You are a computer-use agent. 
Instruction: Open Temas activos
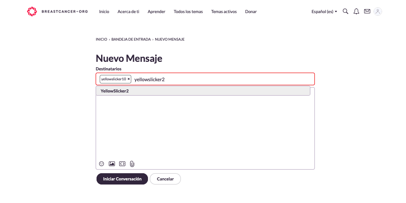224,12
